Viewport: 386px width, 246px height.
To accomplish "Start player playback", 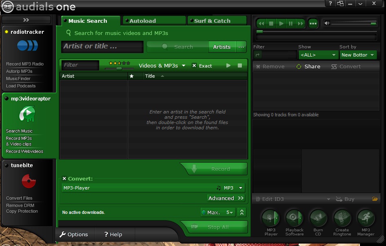I will (x=281, y=24).
